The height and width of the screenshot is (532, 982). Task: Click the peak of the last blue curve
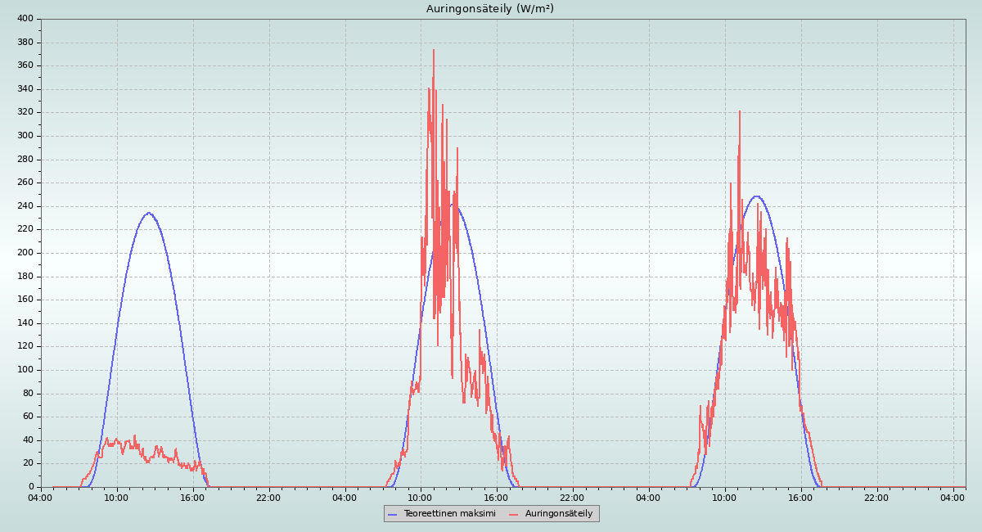[756, 196]
